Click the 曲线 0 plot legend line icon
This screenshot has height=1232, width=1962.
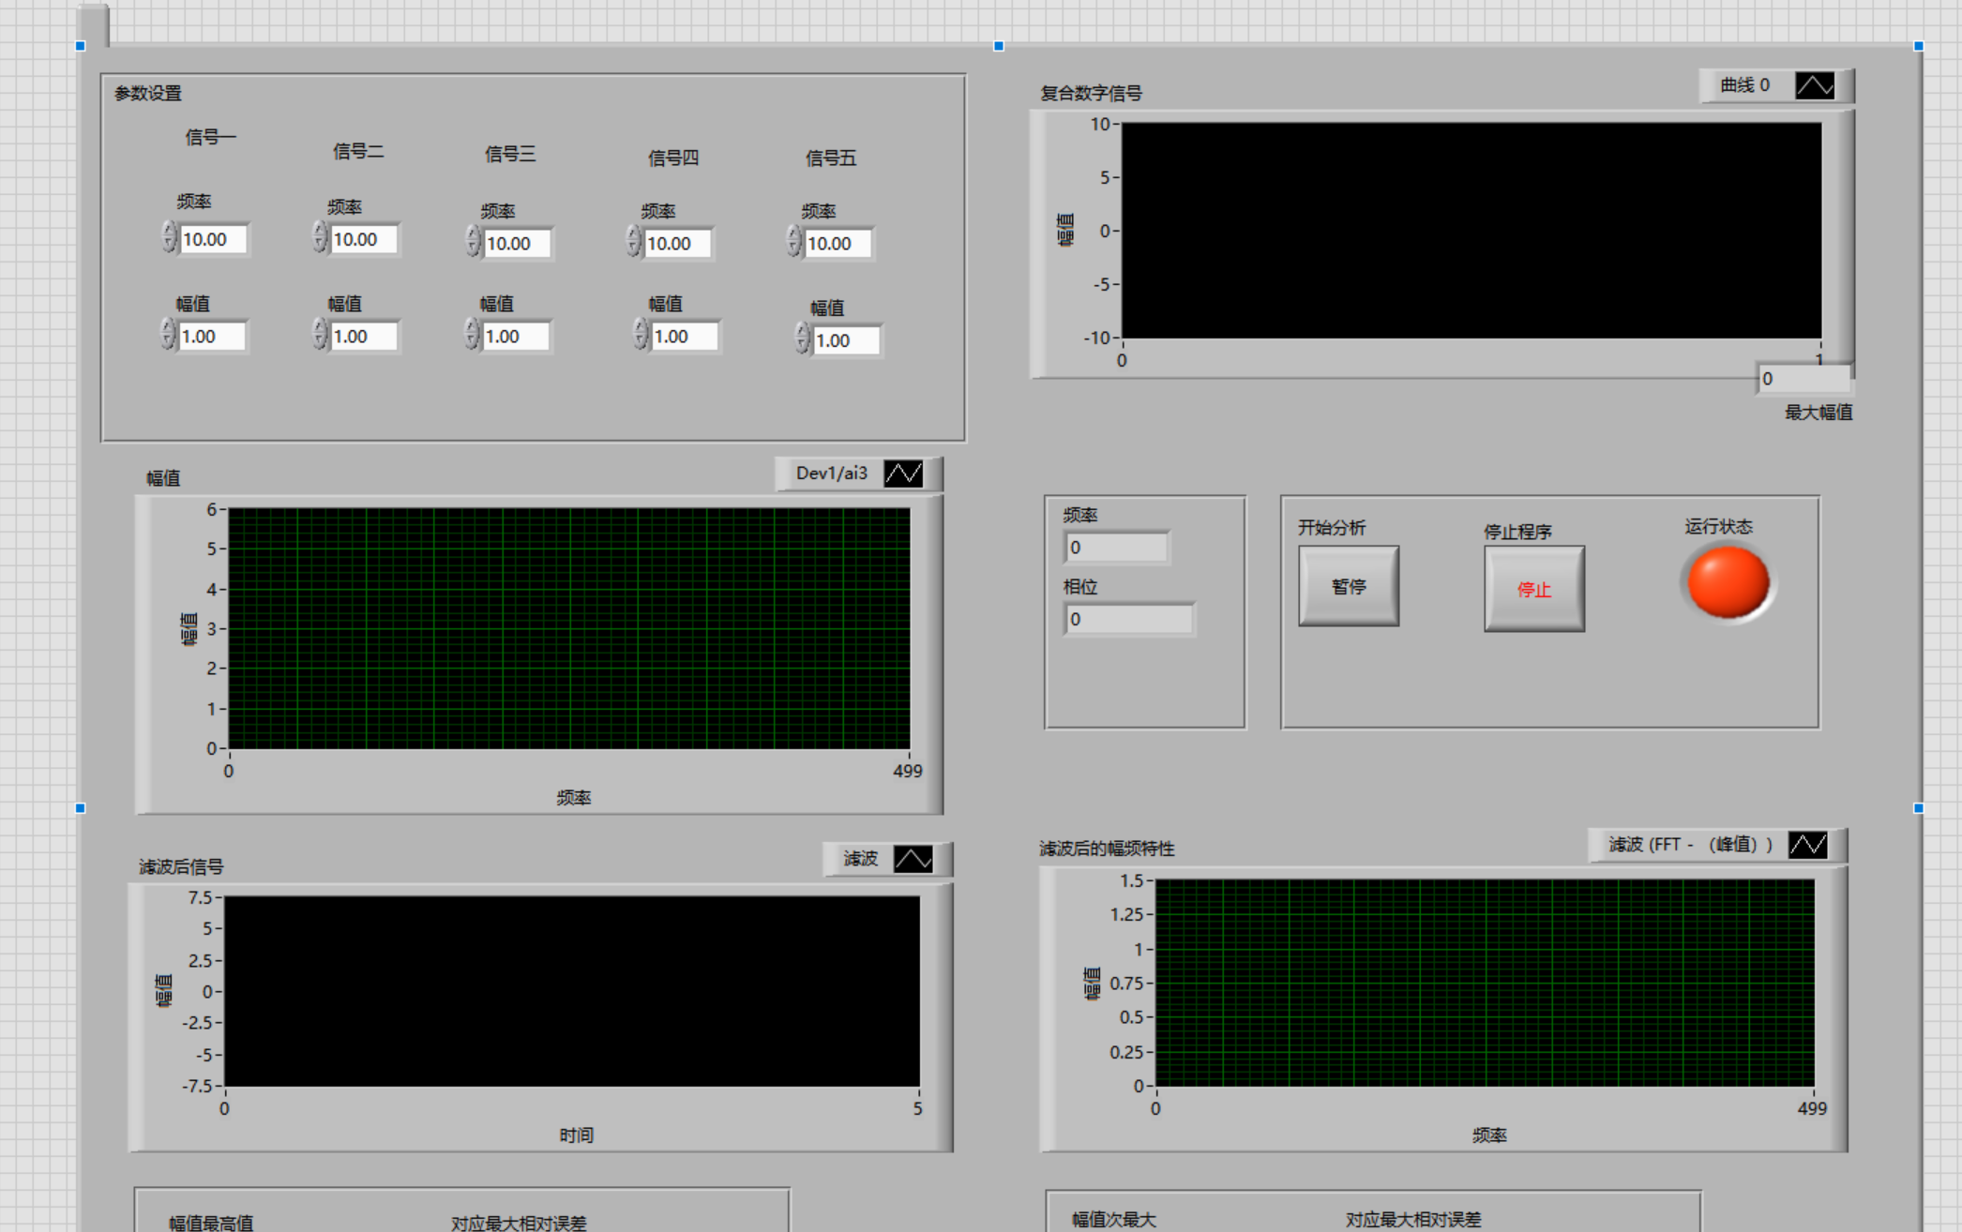click(1814, 86)
